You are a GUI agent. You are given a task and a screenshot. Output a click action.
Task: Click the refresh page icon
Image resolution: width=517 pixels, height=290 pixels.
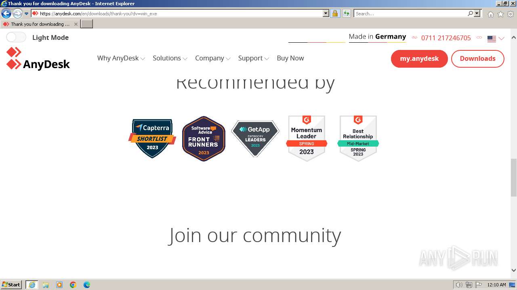[347, 13]
